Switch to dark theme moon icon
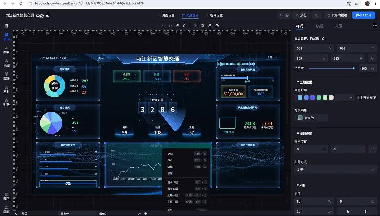This screenshot has width=380, height=216. click(287, 15)
